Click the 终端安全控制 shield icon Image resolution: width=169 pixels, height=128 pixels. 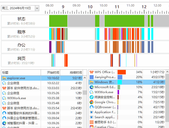click(92, 97)
